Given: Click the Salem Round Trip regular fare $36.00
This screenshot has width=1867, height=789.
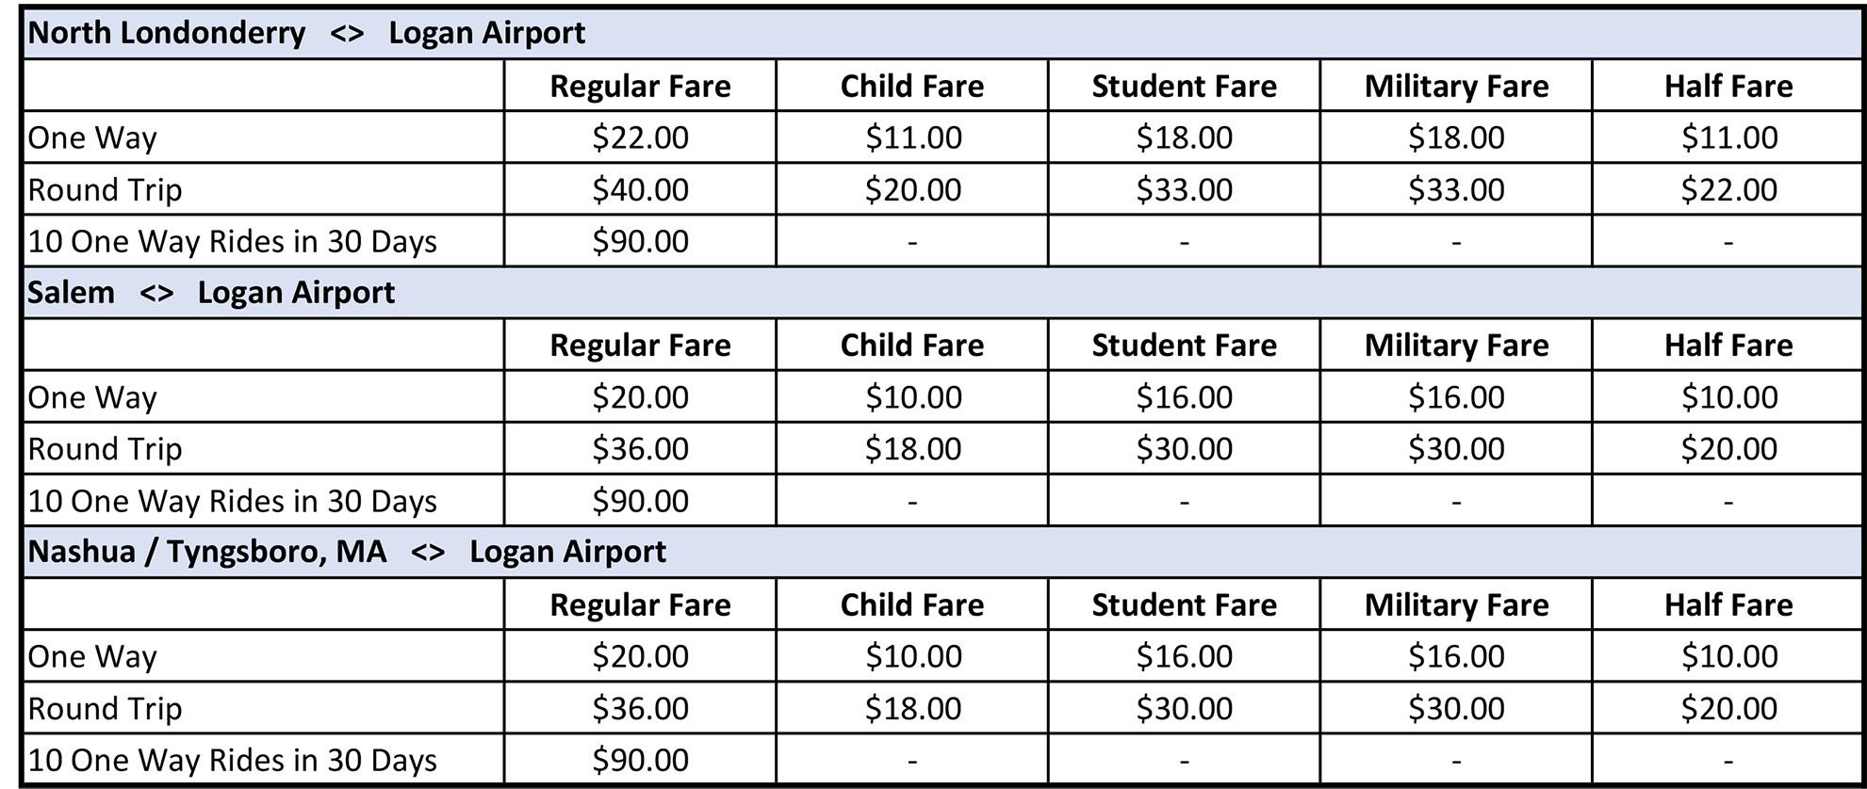Looking at the screenshot, I should pos(640,449).
